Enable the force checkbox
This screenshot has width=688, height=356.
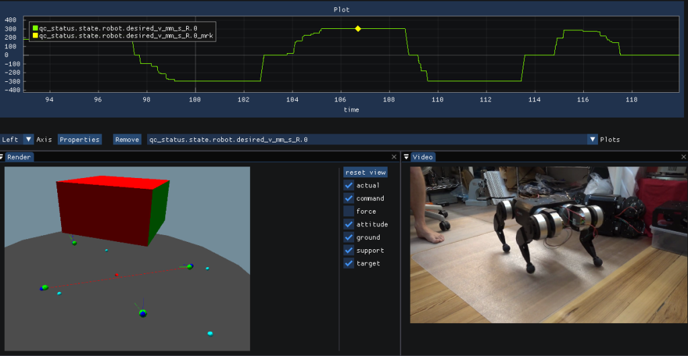coord(349,212)
